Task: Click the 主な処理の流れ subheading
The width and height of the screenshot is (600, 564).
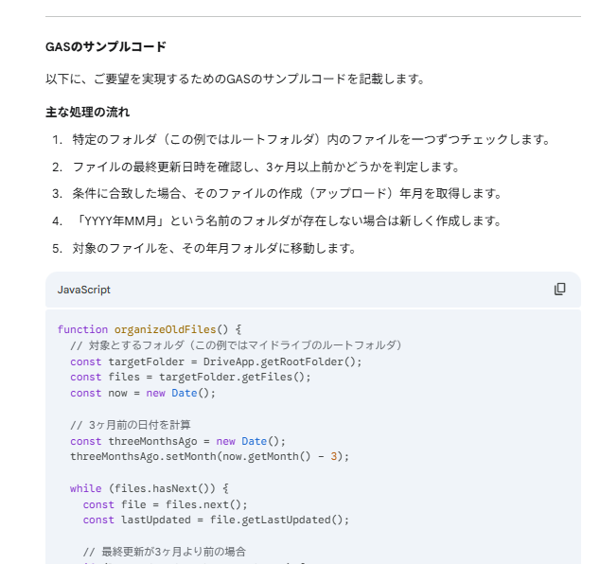Action: 88,112
